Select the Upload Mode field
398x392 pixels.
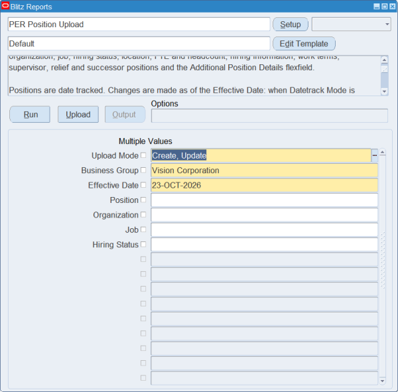[261, 155]
